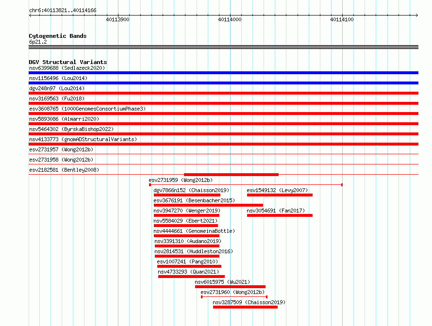Select the nsv6399688 blue variant bar

(x=223, y=73)
